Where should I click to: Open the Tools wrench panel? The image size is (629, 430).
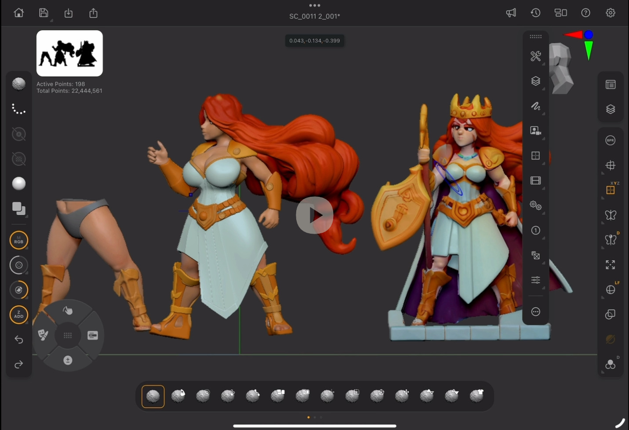pyautogui.click(x=536, y=56)
